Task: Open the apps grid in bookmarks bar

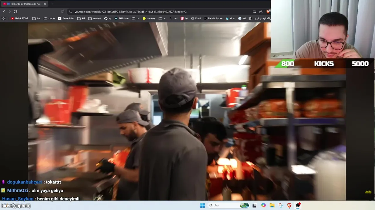Action: 4,18
